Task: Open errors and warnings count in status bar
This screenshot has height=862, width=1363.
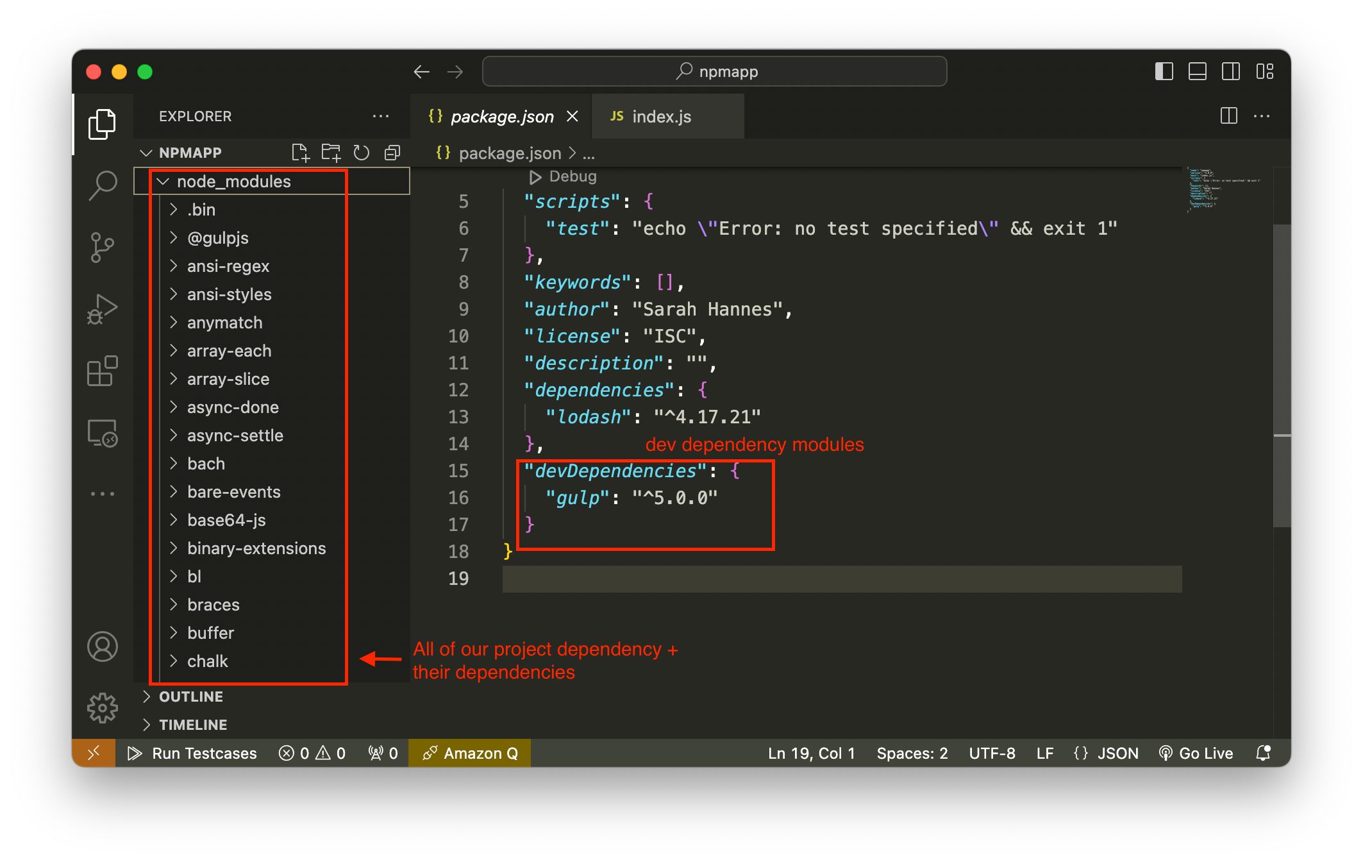Action: 312,753
